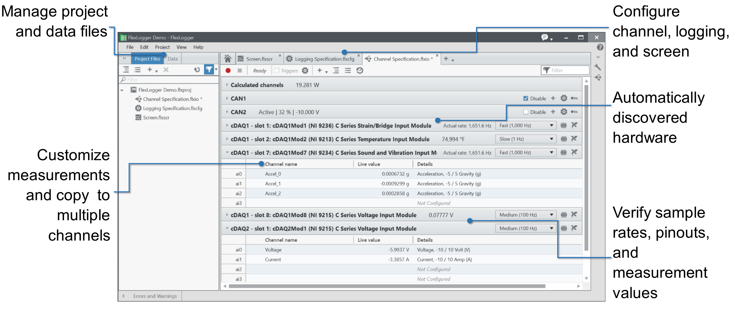
Task: Check the CAN2 Disable checkbox
Action: coord(526,112)
